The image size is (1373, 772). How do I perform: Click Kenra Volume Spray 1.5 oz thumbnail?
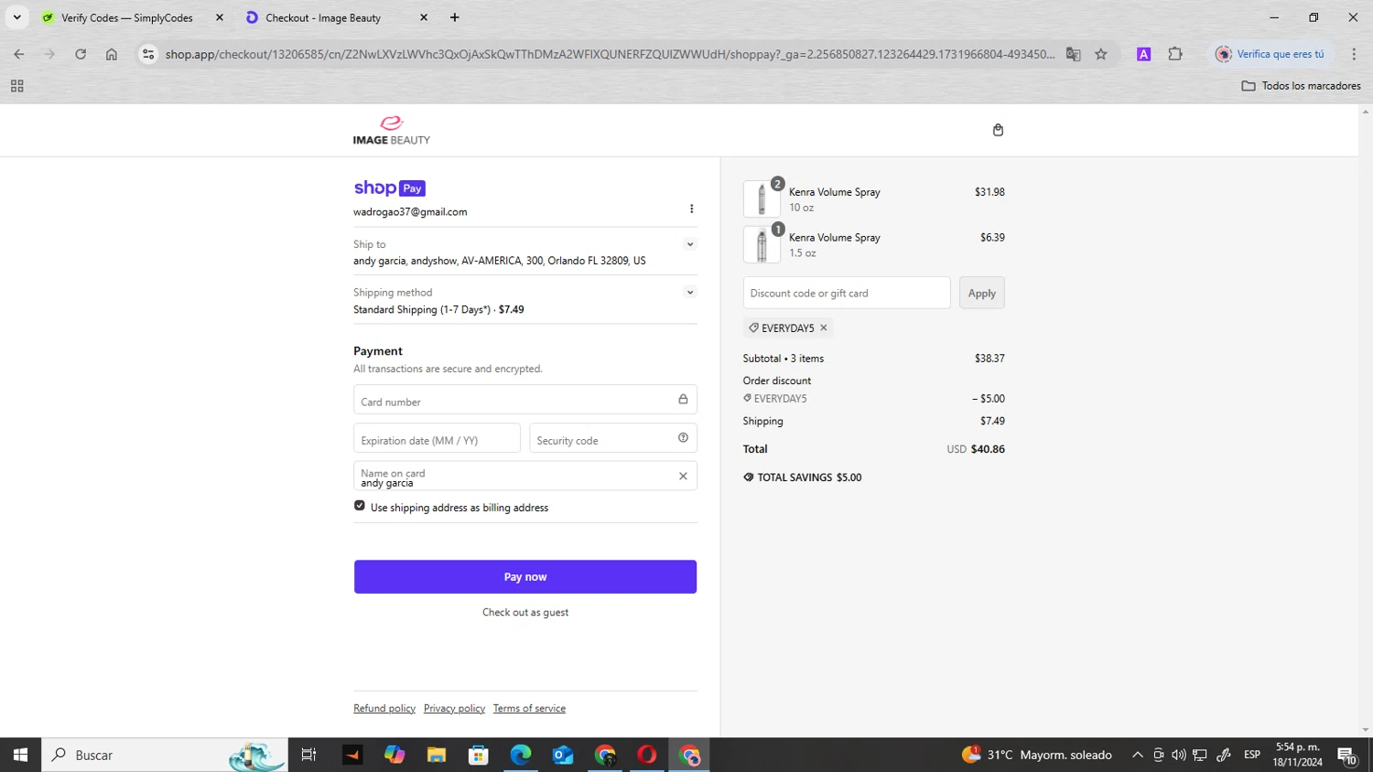click(x=762, y=244)
